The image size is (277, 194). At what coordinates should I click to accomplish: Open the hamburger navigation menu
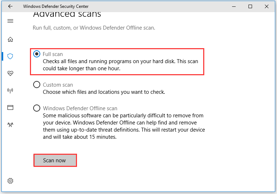tap(10, 21)
